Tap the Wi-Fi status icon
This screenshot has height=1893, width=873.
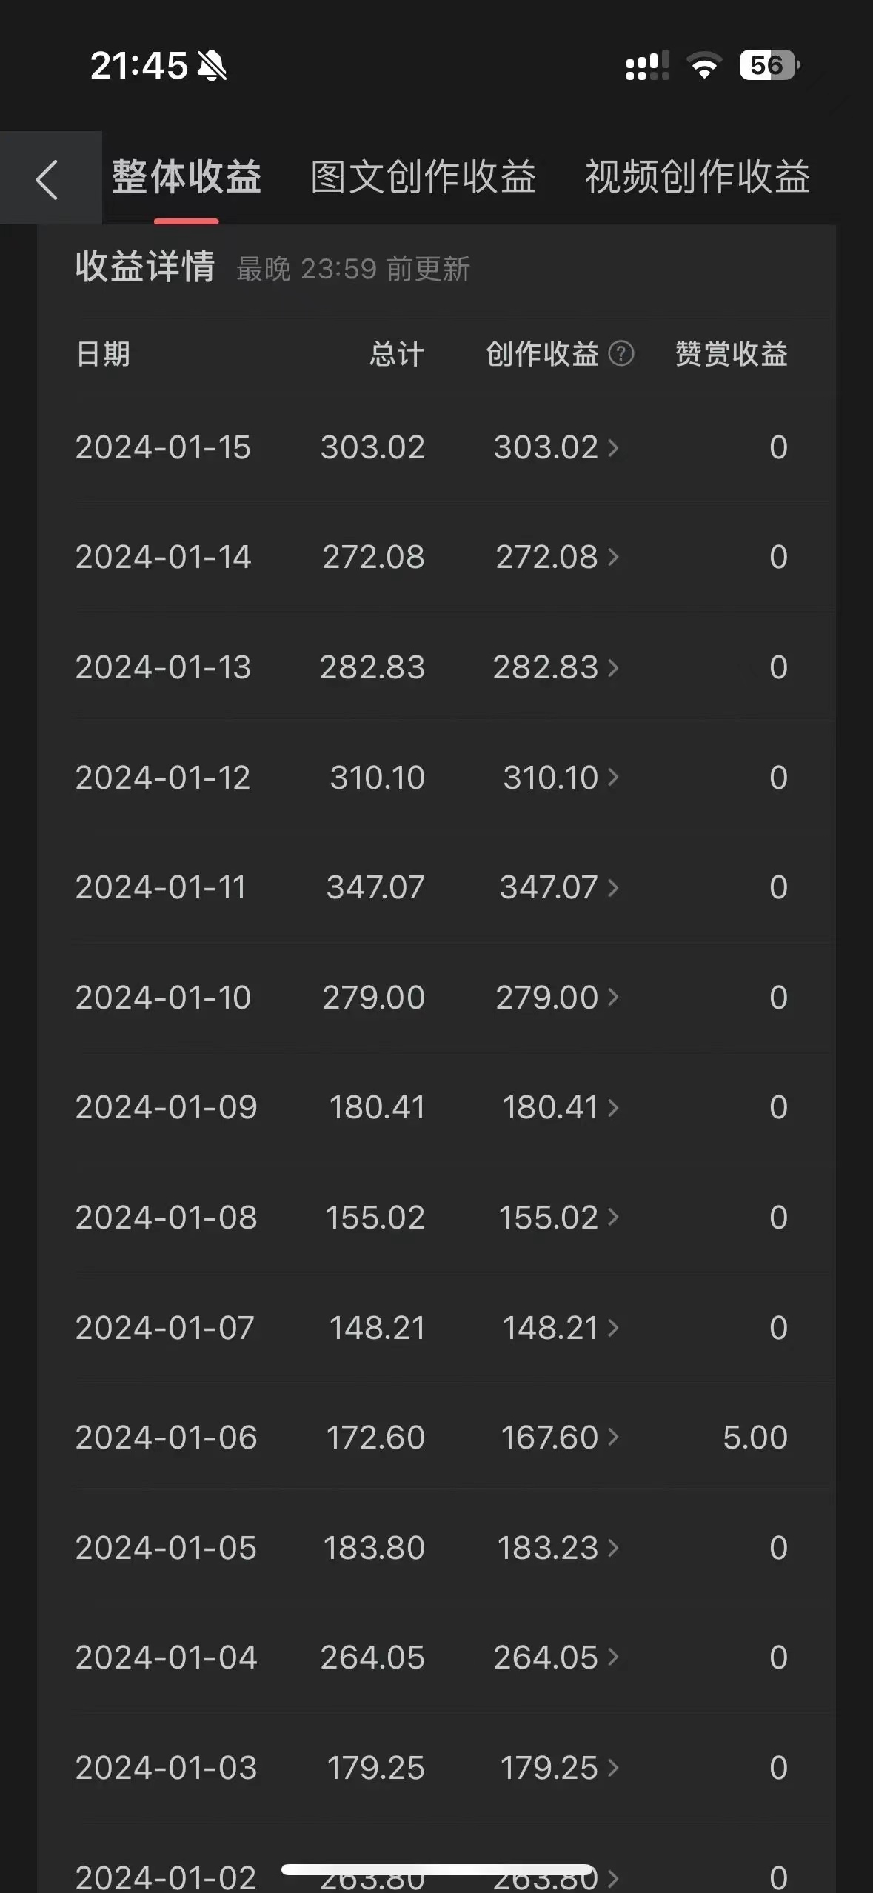(704, 66)
